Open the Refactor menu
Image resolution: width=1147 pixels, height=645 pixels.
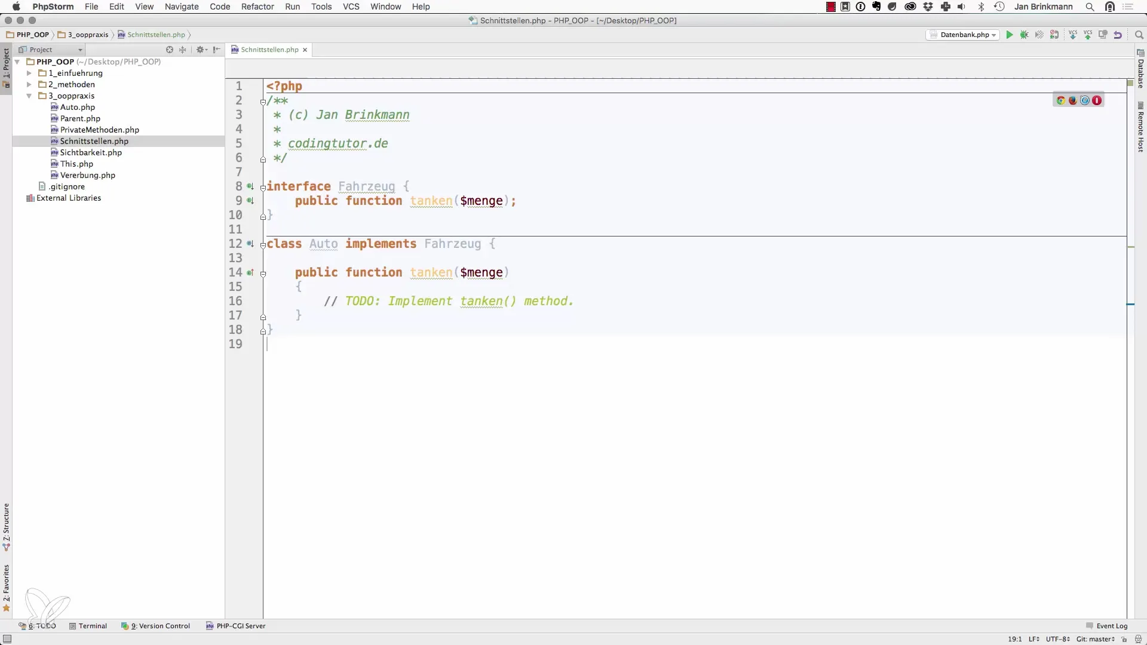(257, 7)
